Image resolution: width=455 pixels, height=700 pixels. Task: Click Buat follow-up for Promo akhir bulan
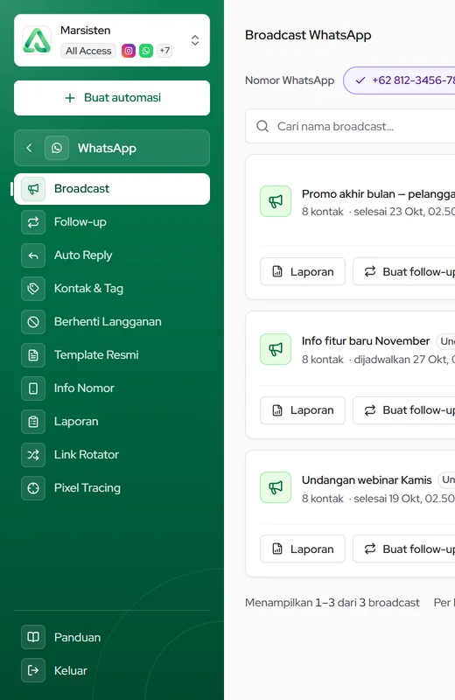coord(404,271)
